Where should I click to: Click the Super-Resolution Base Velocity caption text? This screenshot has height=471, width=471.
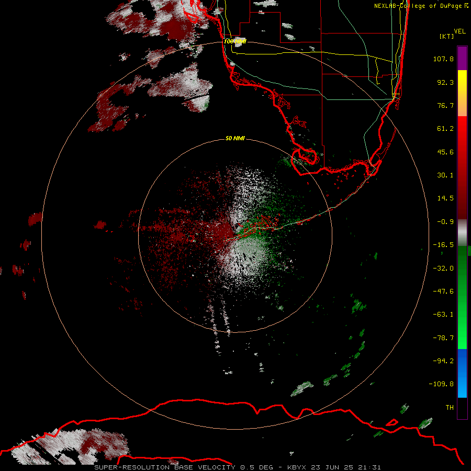[237, 467]
